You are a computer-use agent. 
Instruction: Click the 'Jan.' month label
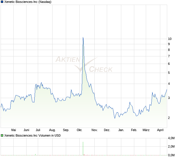[121, 130]
